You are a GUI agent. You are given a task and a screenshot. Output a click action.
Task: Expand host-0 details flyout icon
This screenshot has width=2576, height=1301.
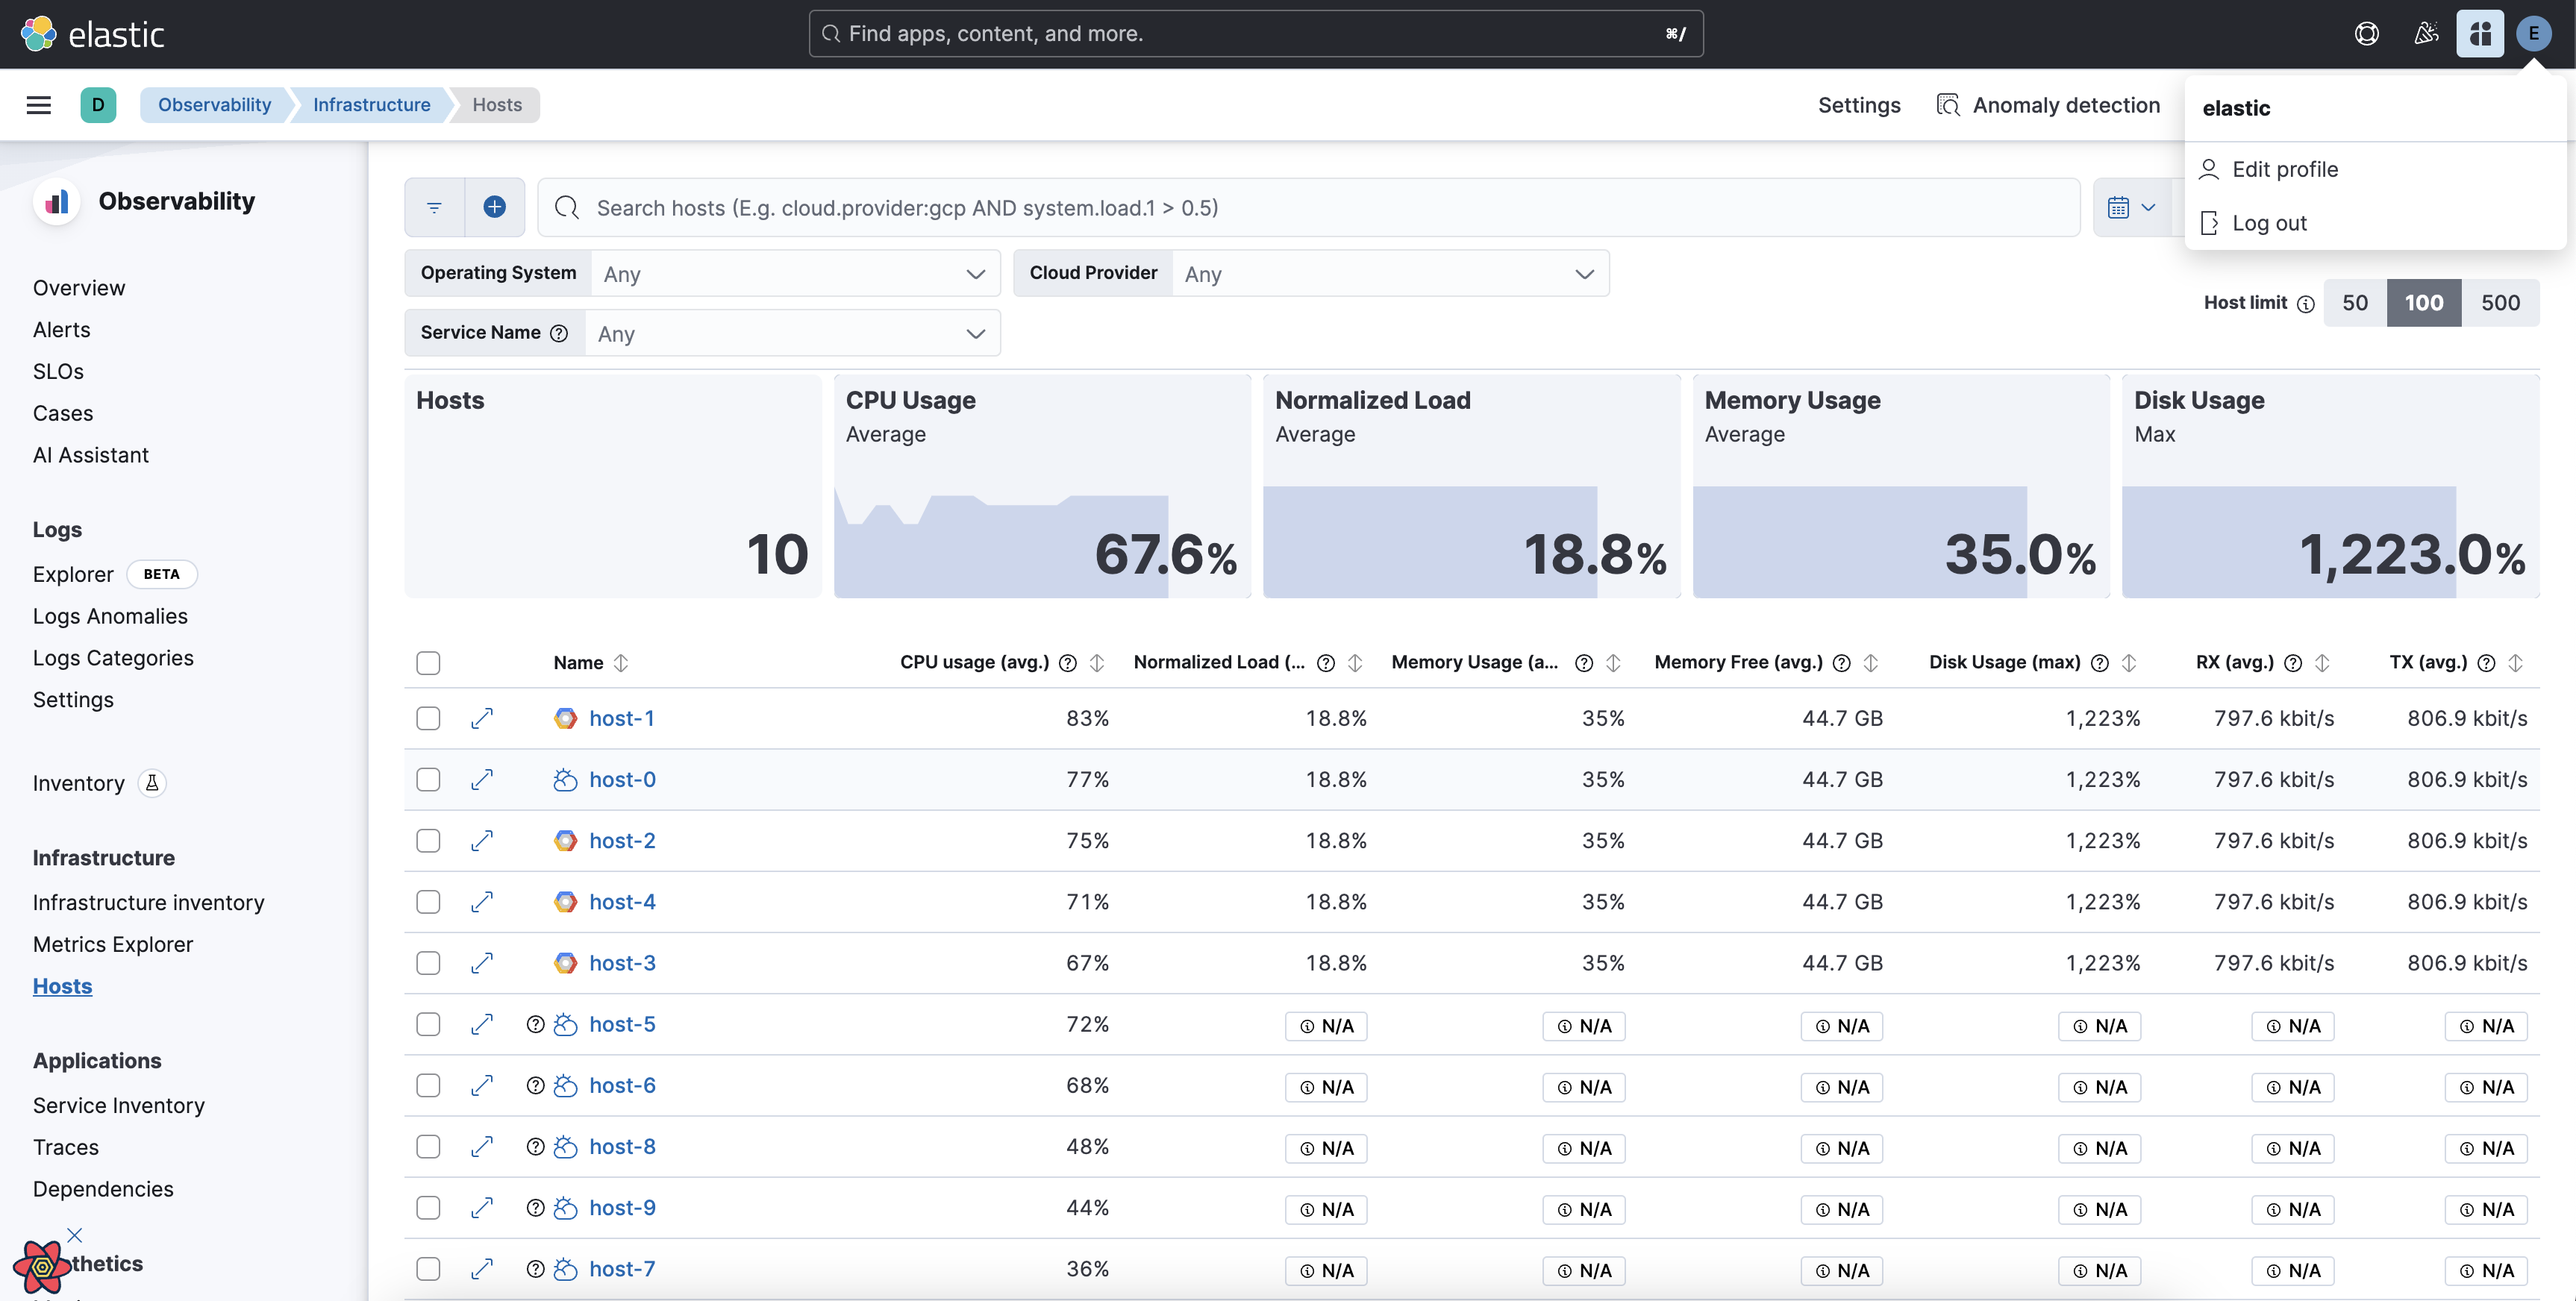[482, 779]
